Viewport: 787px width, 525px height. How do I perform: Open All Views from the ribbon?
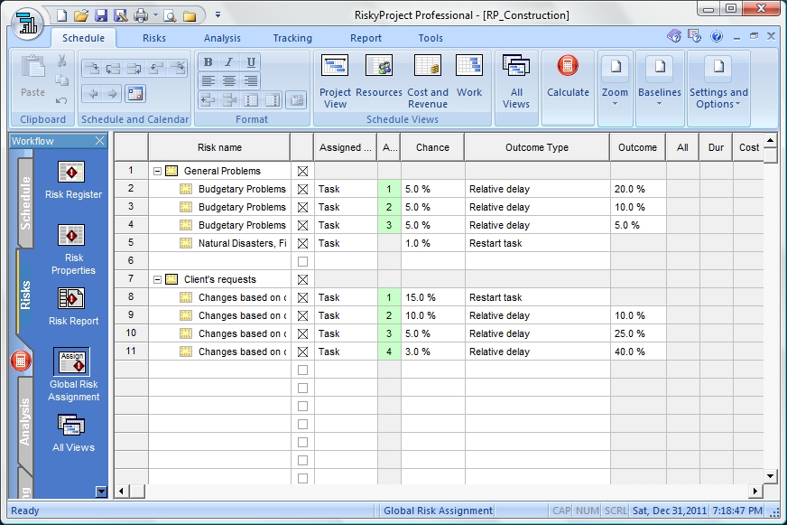(516, 82)
